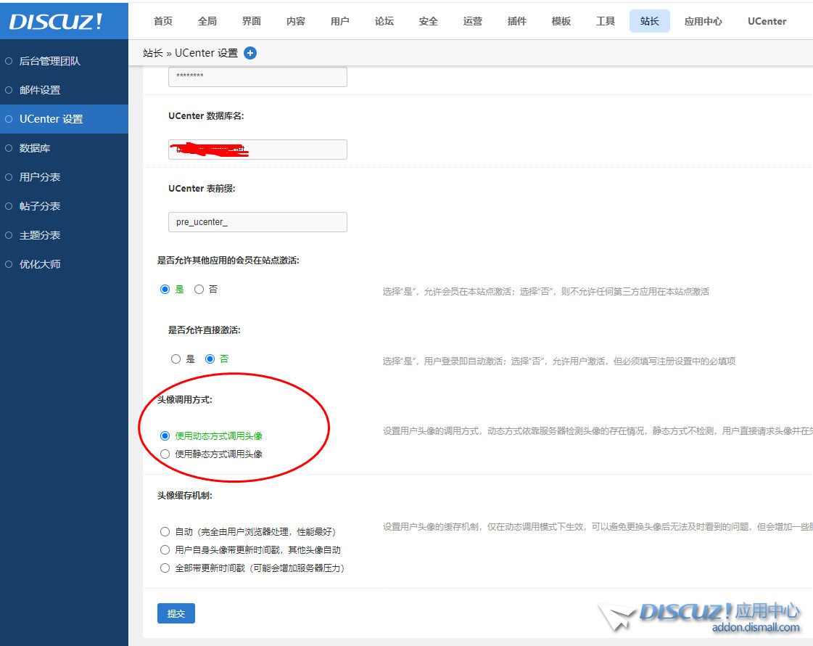The height and width of the screenshot is (646, 813).
Task: Open the 安全 top menu
Action: 429,21
